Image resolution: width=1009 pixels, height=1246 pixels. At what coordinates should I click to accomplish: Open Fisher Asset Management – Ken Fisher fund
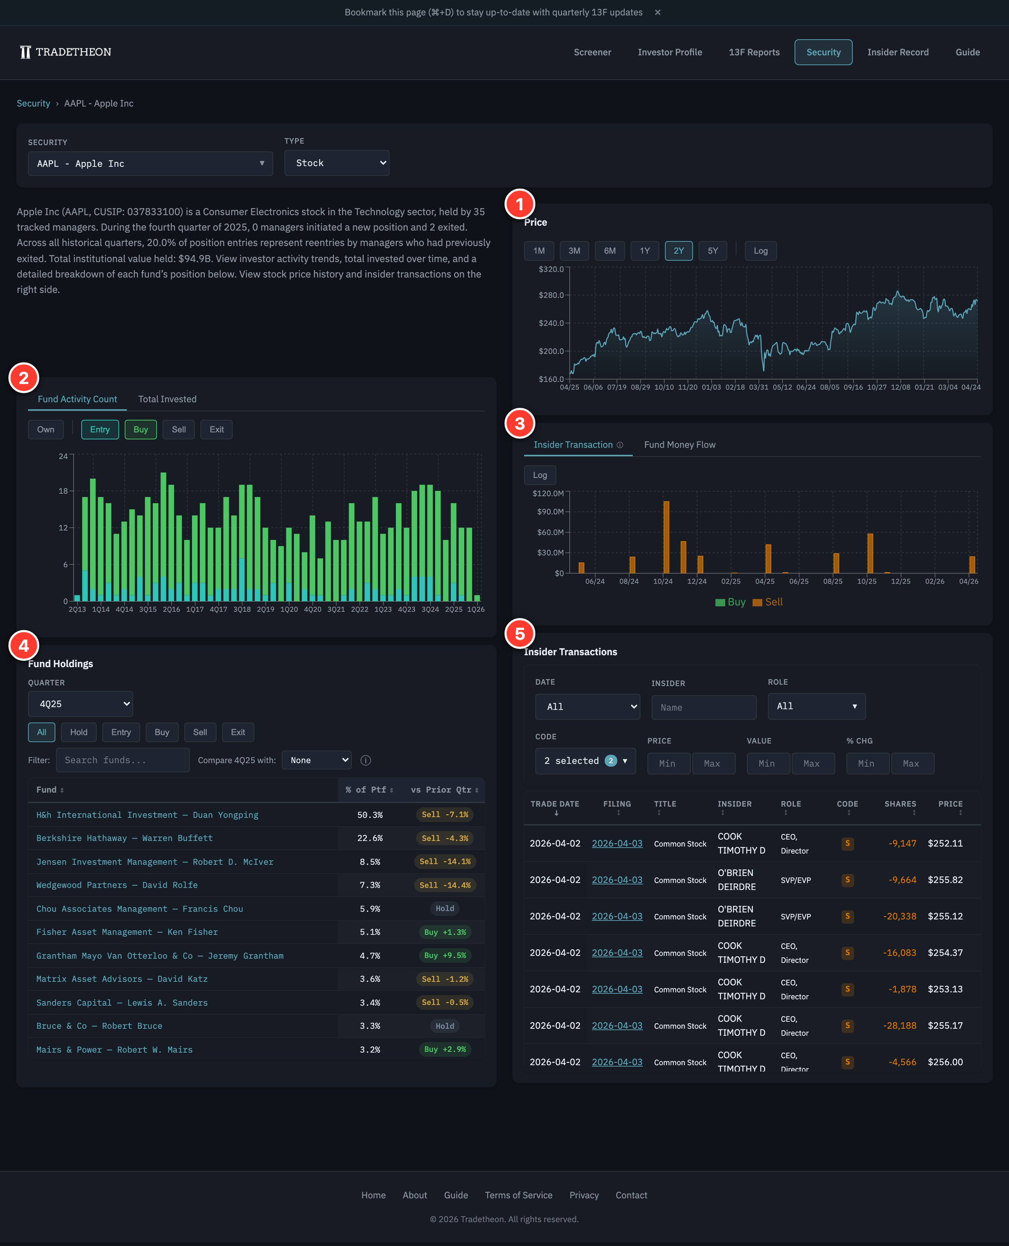(127, 932)
